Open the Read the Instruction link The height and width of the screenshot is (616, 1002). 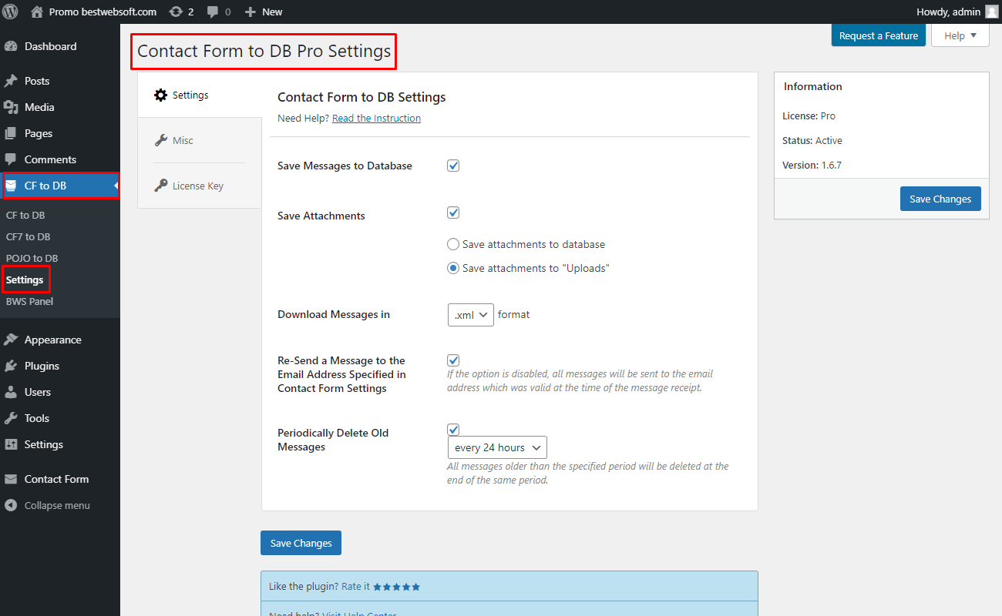click(376, 118)
